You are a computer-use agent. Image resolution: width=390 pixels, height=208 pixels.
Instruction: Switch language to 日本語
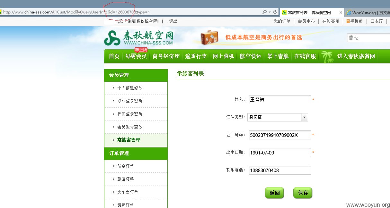click(377, 21)
